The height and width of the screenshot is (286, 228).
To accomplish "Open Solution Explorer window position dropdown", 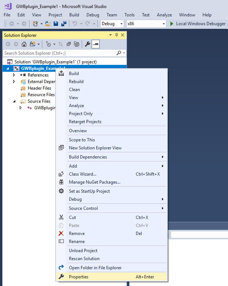I will (111, 35).
